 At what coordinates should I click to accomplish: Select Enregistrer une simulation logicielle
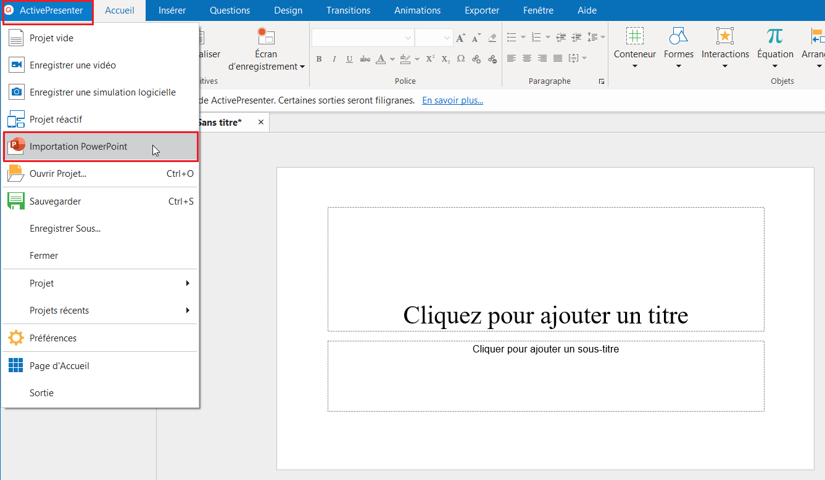pos(102,92)
